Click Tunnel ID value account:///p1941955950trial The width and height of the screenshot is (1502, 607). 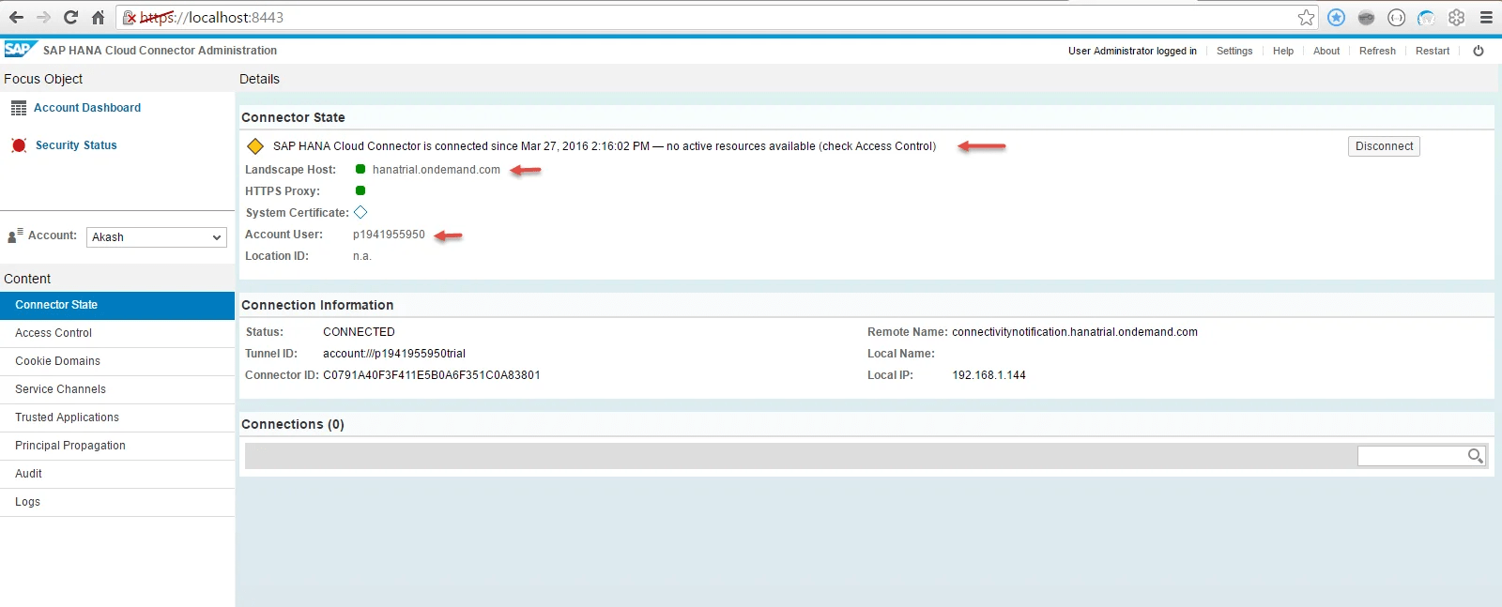[394, 354]
